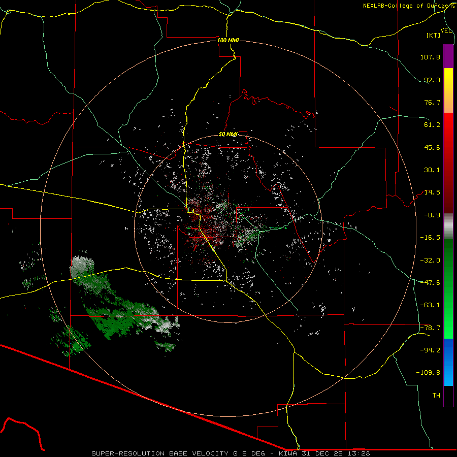
Task: Click the 50 NMI range ring label
Action: coord(228,134)
